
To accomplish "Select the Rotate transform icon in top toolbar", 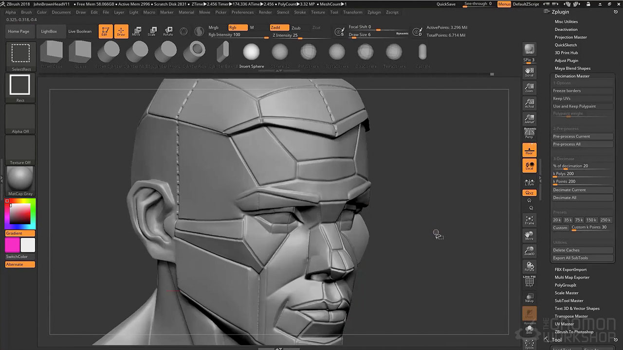I will 168,32.
